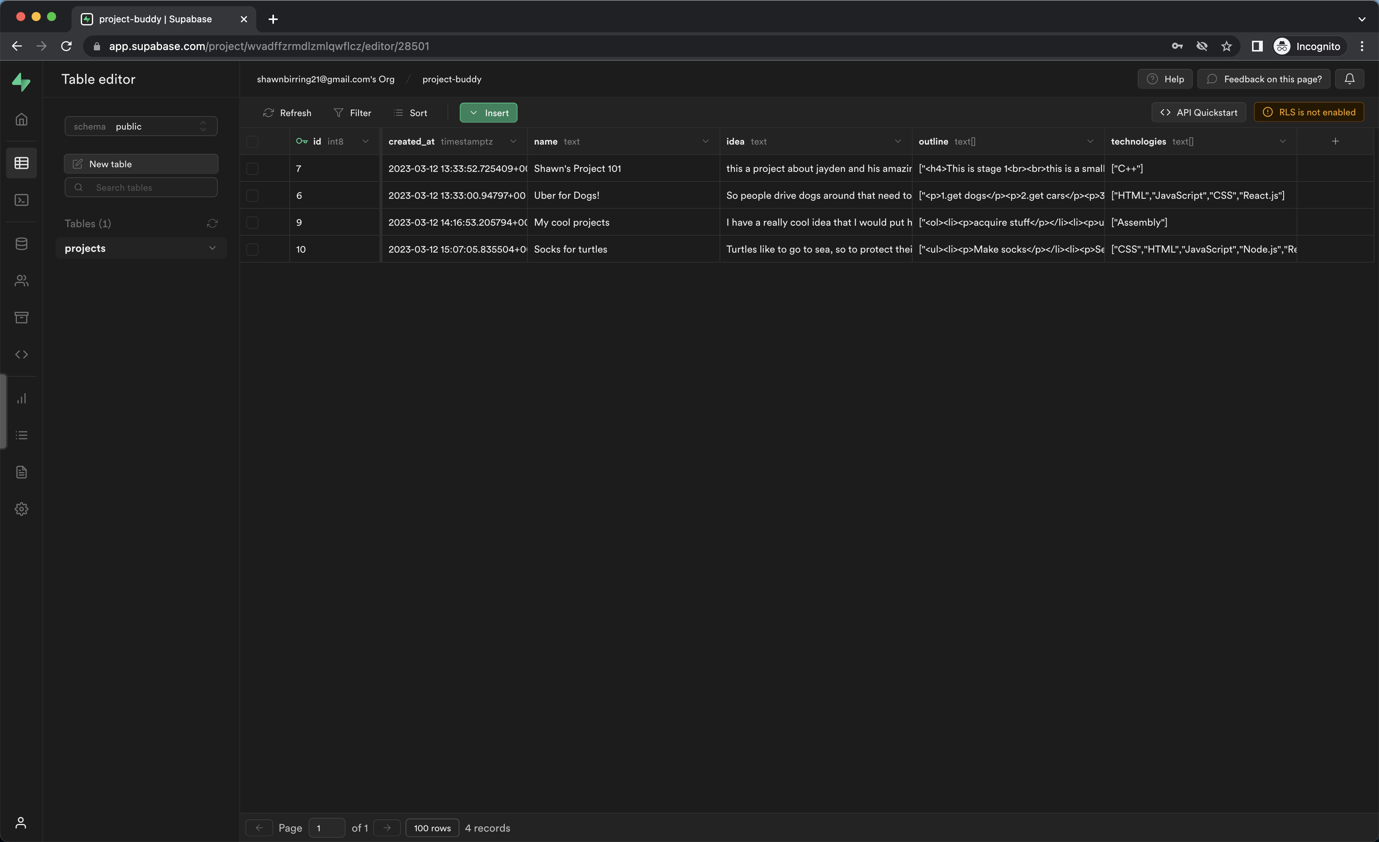Screen dimensions: 1379x842
Task: Open Reports bar chart icon
Action: point(21,399)
